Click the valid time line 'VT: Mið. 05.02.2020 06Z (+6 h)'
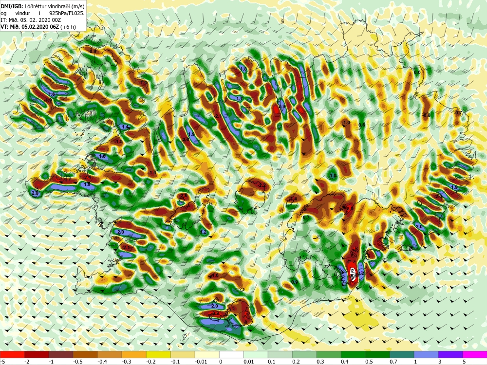Viewport: 487px width, 365px height. [37, 27]
